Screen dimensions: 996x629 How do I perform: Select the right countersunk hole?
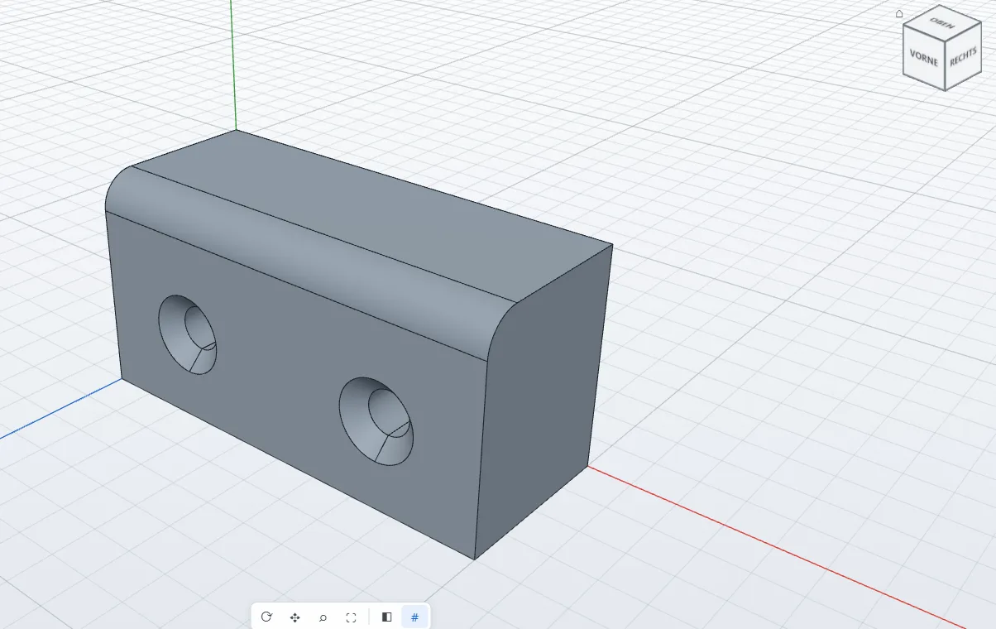376,420
